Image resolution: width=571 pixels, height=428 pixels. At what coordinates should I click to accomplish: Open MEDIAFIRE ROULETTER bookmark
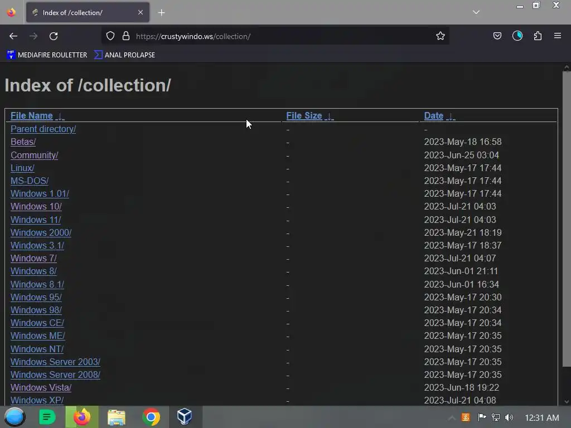pos(47,55)
